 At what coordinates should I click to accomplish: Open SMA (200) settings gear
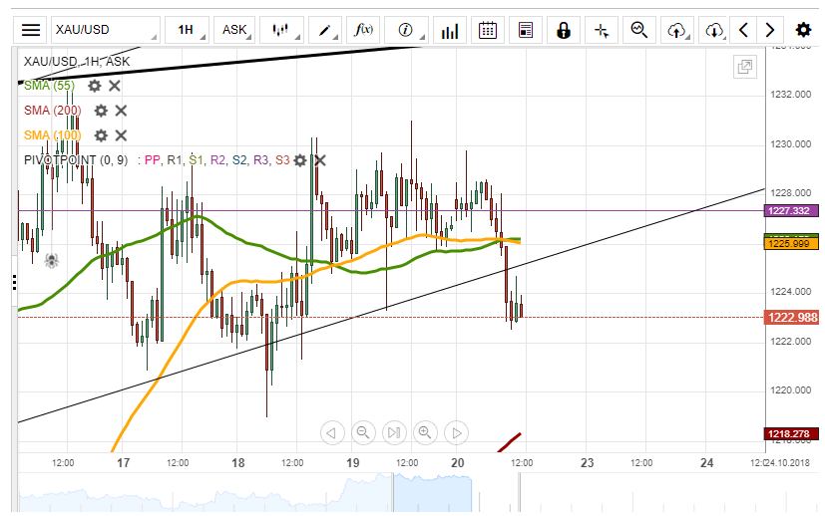click(101, 111)
